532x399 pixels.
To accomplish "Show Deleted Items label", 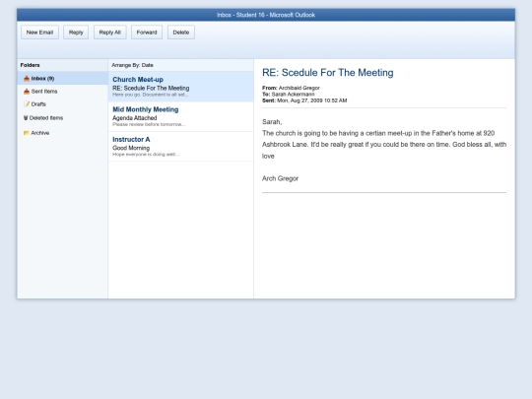I will (x=46, y=118).
